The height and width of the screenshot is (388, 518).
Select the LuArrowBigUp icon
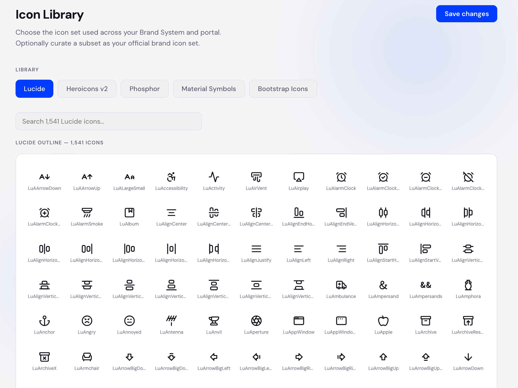click(x=383, y=357)
